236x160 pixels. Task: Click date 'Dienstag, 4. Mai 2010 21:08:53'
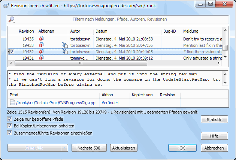click(x=124, y=39)
